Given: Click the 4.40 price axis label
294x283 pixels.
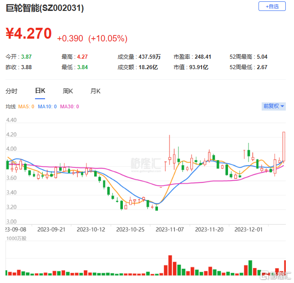Looking at the screenshot, I should (x=11, y=120).
